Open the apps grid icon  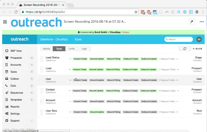pyautogui.click(x=5, y=22)
